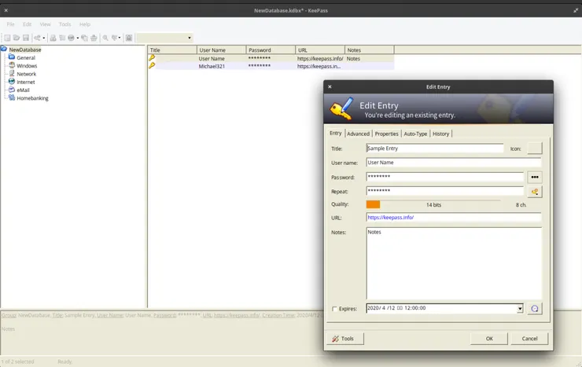Click the Find magnifier toolbar icon
Image resolution: width=582 pixels, height=367 pixels.
(105, 38)
